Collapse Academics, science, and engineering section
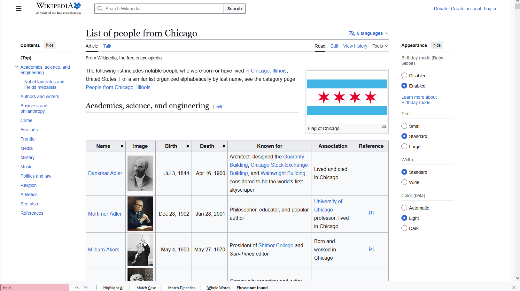This screenshot has width=520, height=291. [17, 67]
